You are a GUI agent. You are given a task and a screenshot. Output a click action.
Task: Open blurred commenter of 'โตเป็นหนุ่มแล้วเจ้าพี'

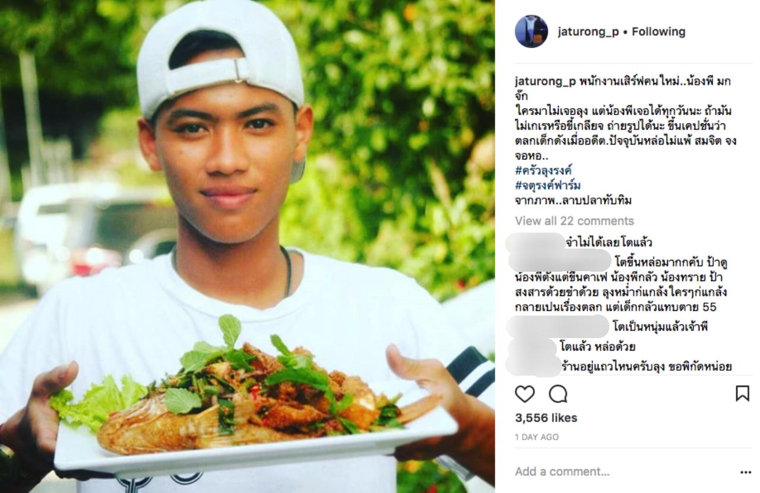tap(559, 326)
